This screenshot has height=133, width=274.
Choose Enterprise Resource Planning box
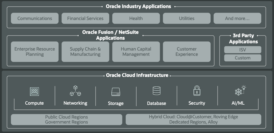pos(35,52)
